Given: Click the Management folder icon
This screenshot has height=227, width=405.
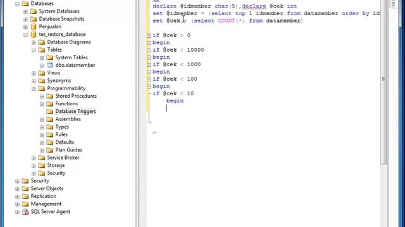Looking at the screenshot, I should point(25,204).
